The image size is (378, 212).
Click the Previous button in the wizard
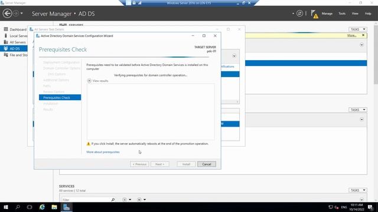(x=139, y=164)
